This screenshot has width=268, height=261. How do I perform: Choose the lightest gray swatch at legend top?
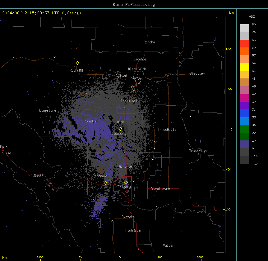244,28
